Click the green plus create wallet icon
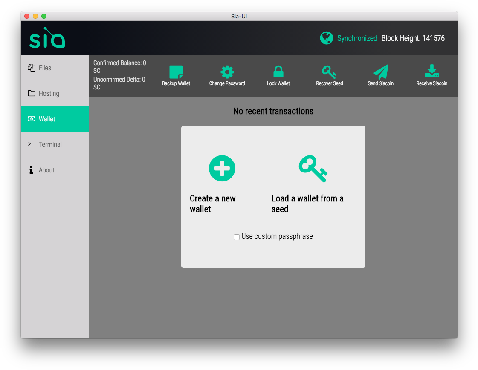The width and height of the screenshot is (478, 370). pyautogui.click(x=222, y=168)
